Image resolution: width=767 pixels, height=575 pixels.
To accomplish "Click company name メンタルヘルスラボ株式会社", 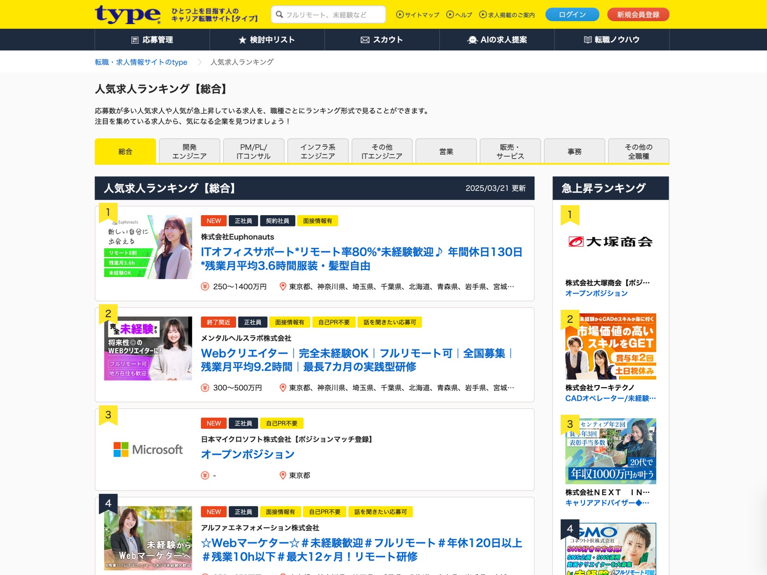I will click(x=246, y=338).
